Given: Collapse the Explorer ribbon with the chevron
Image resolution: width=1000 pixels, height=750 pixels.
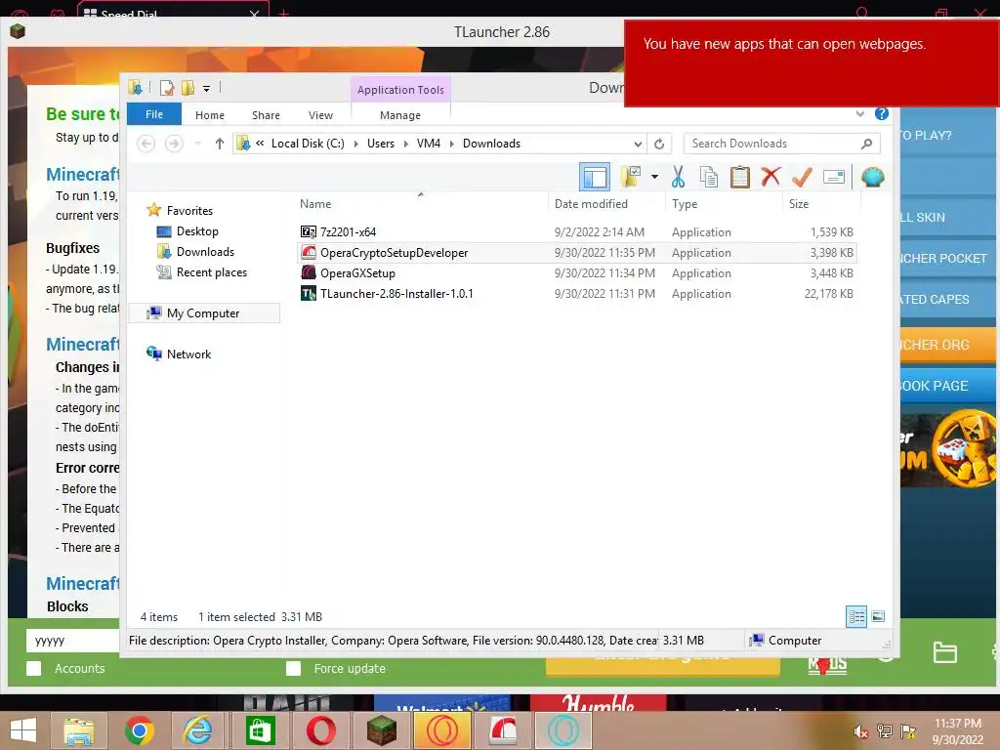Looking at the screenshot, I should tap(859, 113).
